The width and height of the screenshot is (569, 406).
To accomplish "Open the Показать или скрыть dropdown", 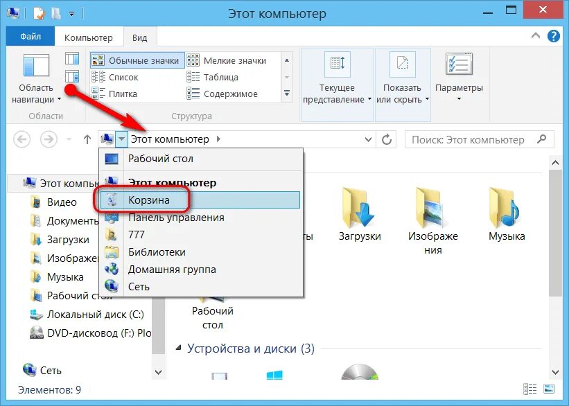I will pyautogui.click(x=403, y=84).
